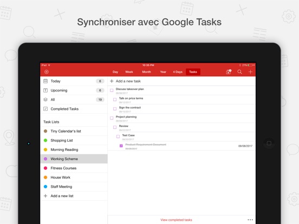Open the calendar notifications icon with badge
The image size is (299, 224).
click(229, 72)
